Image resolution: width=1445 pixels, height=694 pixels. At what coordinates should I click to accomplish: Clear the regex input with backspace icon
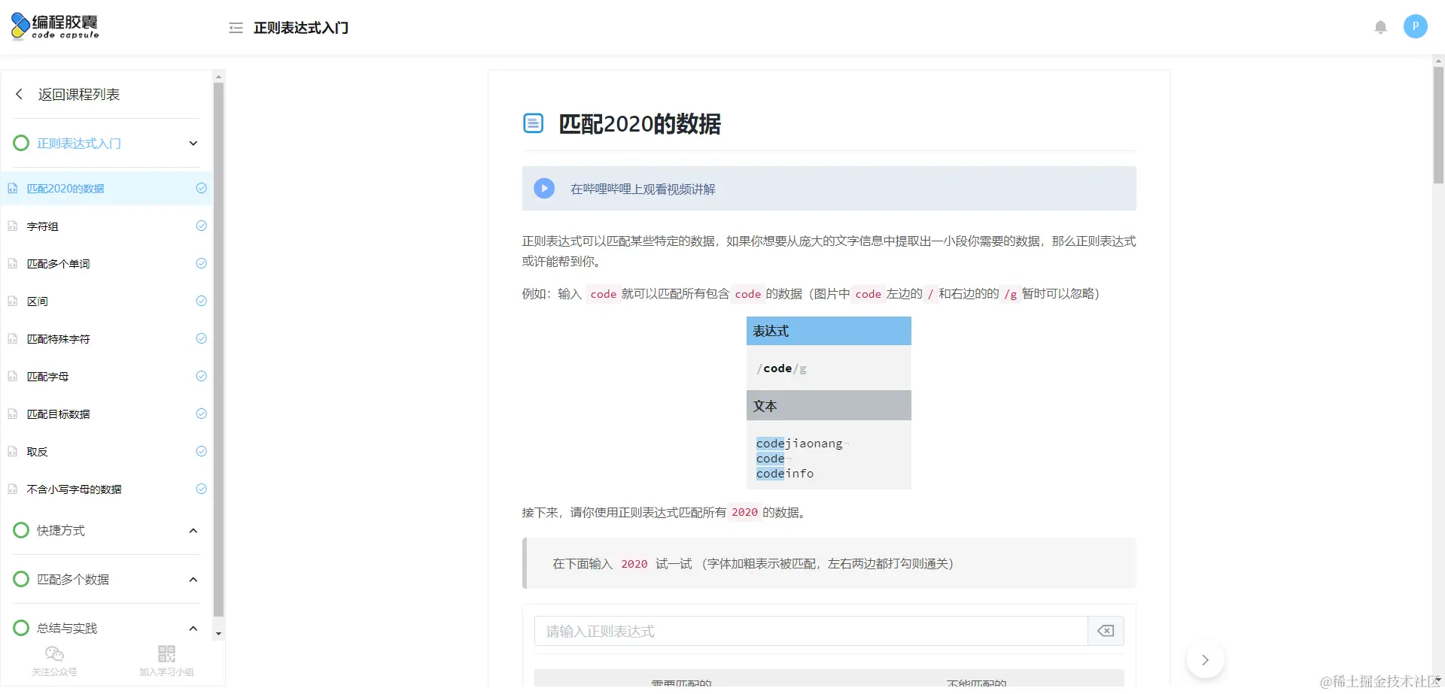(1106, 631)
